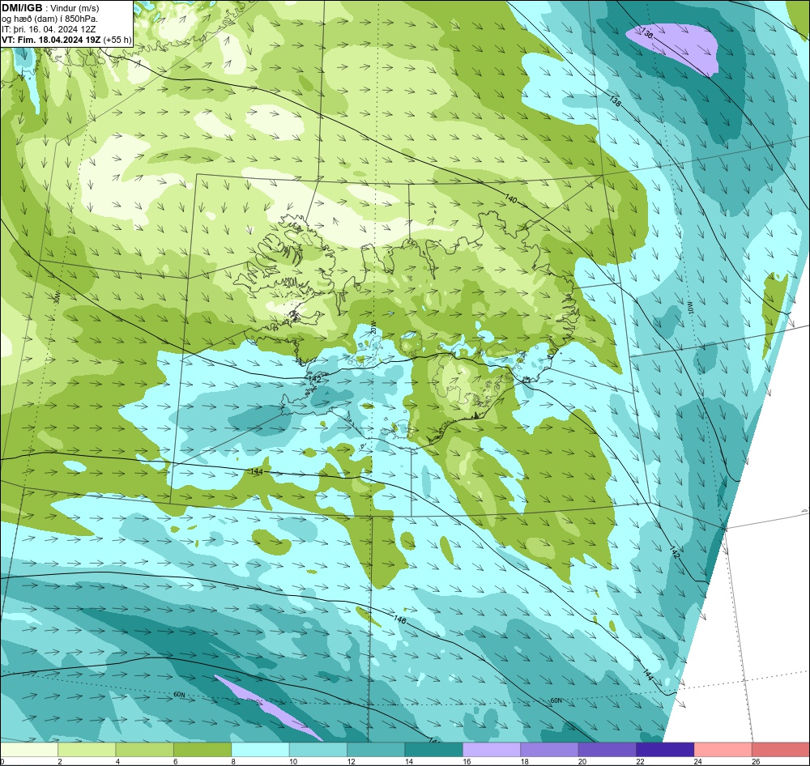Viewport: 810px width, 766px height.
Task: Click the '146' contour label
Action: click(400, 619)
